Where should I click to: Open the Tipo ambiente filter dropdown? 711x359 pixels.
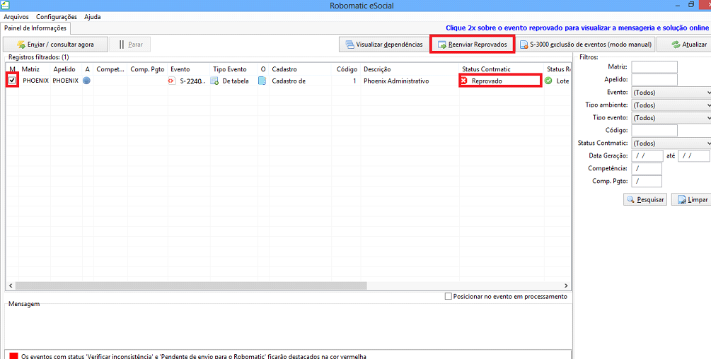(671, 105)
